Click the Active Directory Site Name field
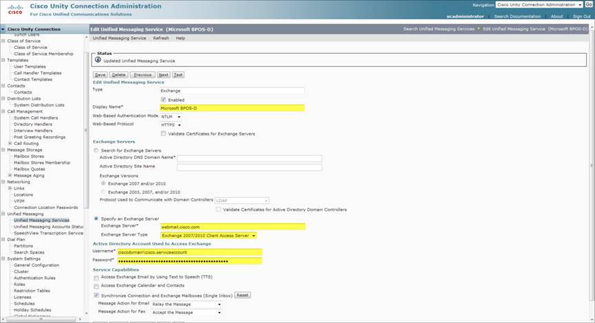The height and width of the screenshot is (323, 595). tap(249, 168)
